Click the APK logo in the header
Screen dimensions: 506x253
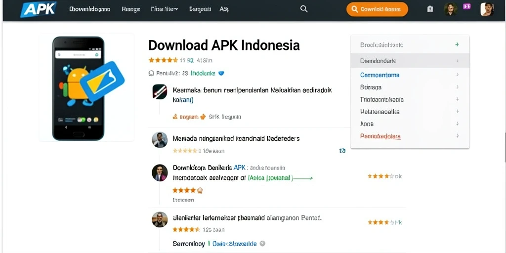coord(39,9)
